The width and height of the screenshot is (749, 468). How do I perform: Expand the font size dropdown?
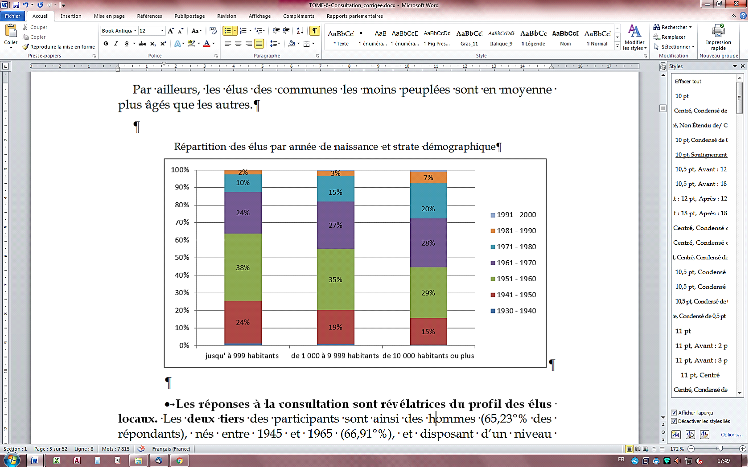point(162,31)
